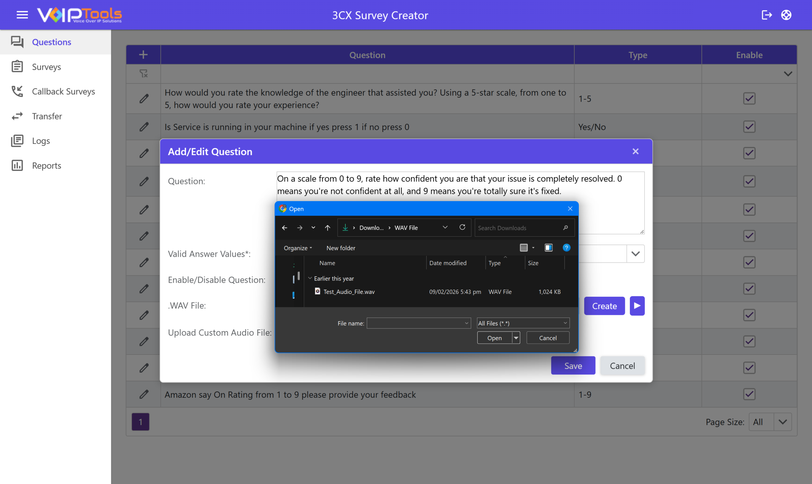The height and width of the screenshot is (484, 812).
Task: Go back in the Open file dialog
Action: (285, 228)
